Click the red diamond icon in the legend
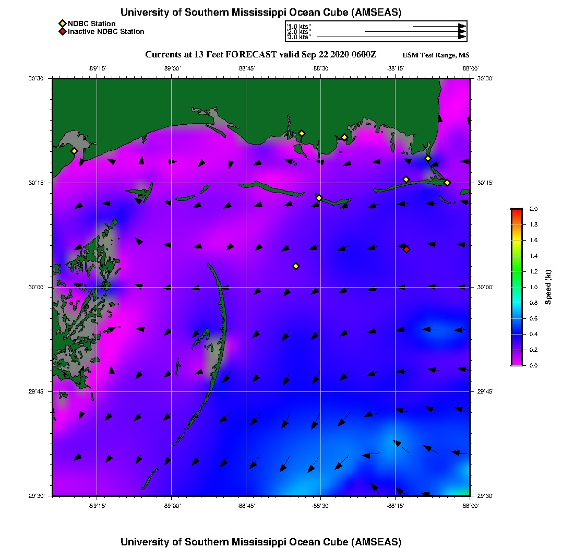Screen dimensions: 574x548 tap(62, 31)
